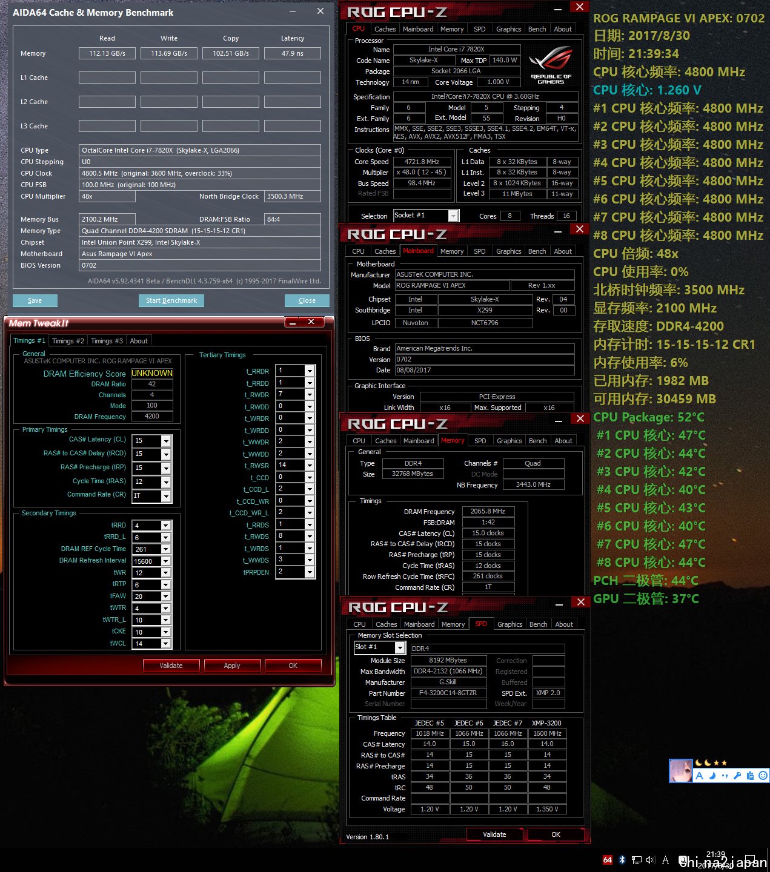770x872 pixels.
Task: Switch to Timings #3 tab in Mem TweakIt
Action: [107, 341]
